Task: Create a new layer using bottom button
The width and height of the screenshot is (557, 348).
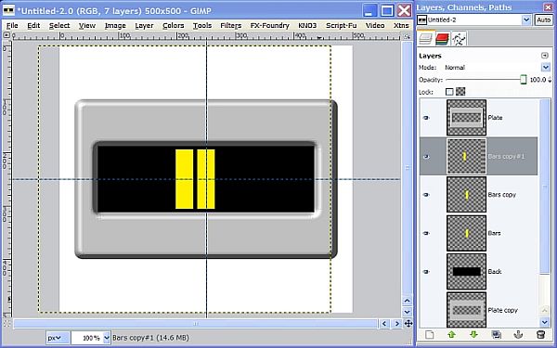Action: [x=430, y=334]
